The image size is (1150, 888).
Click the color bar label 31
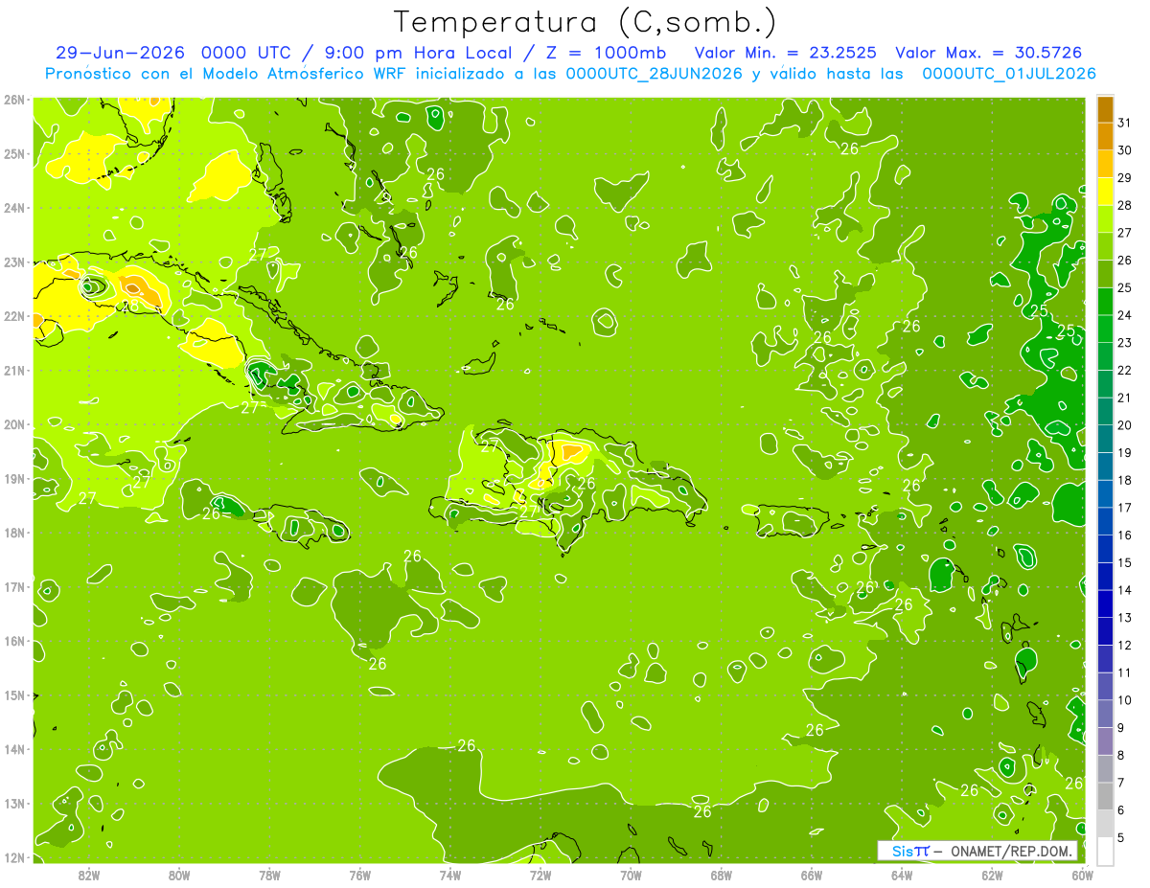pyautogui.click(x=1124, y=123)
